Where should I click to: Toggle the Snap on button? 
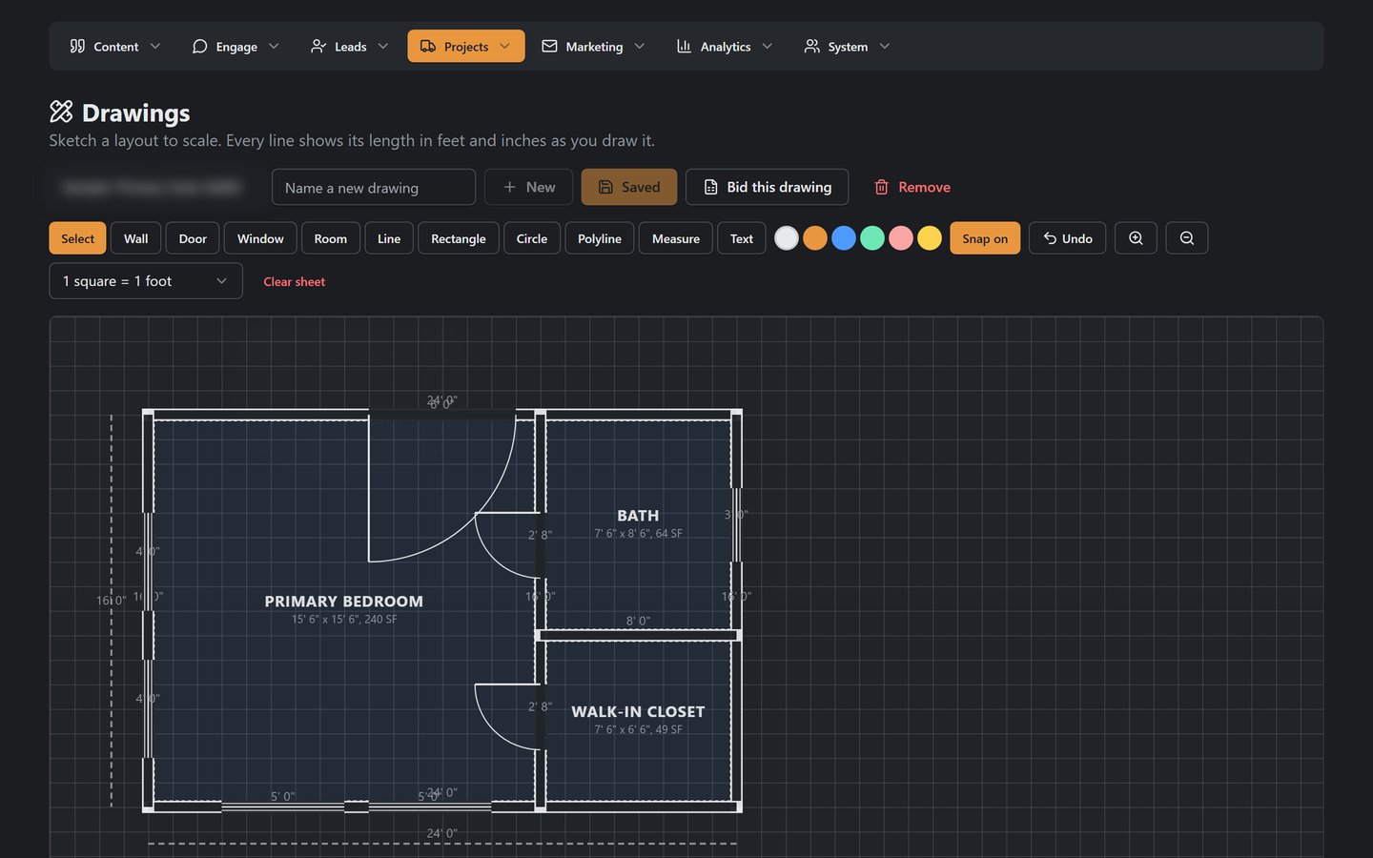coord(985,238)
